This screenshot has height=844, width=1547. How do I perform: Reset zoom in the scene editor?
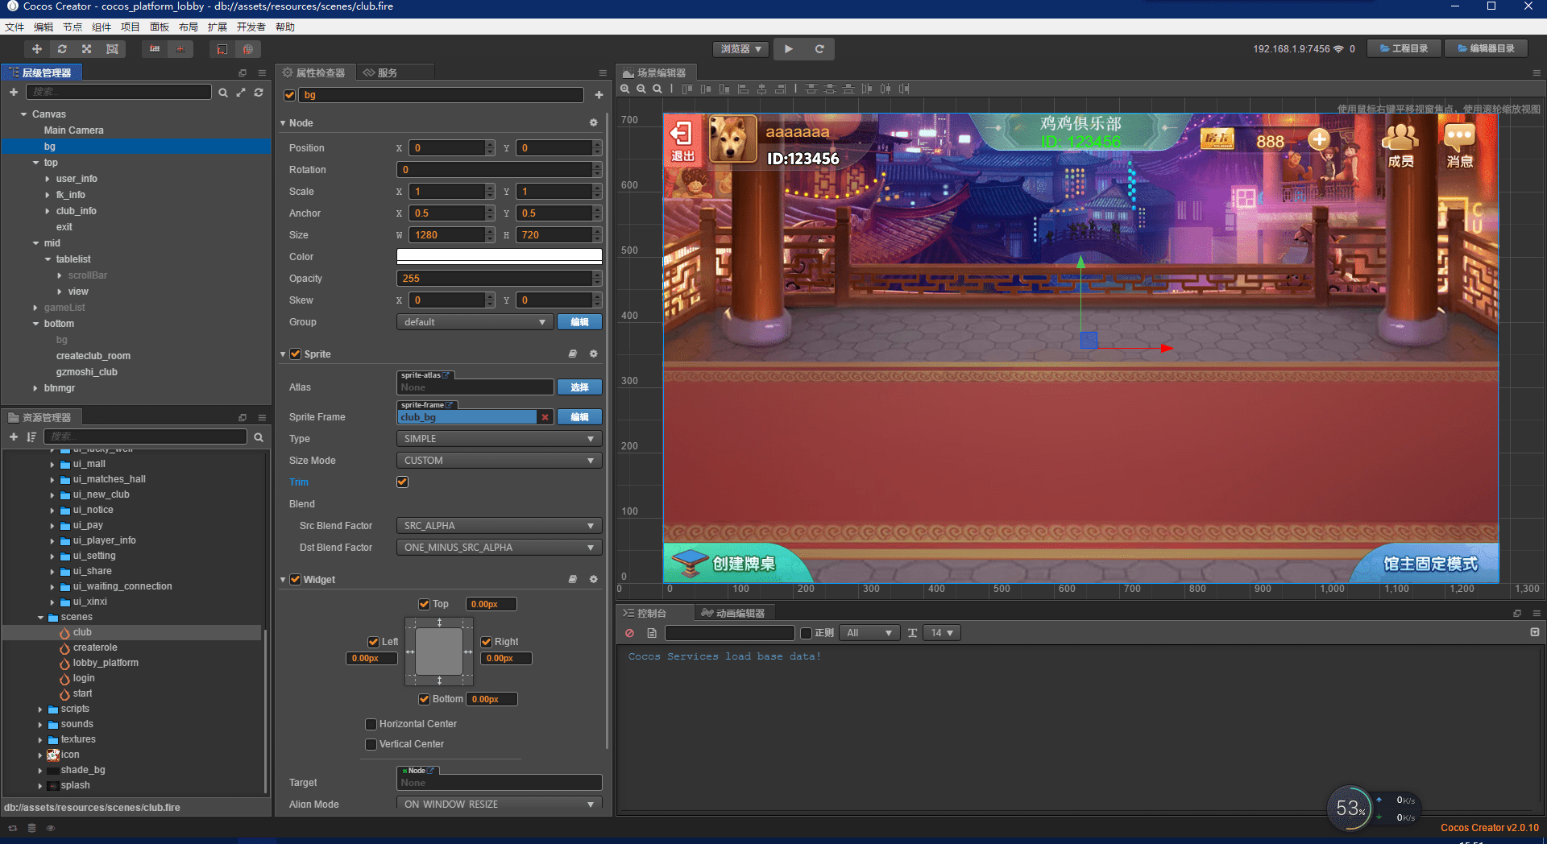tap(657, 89)
